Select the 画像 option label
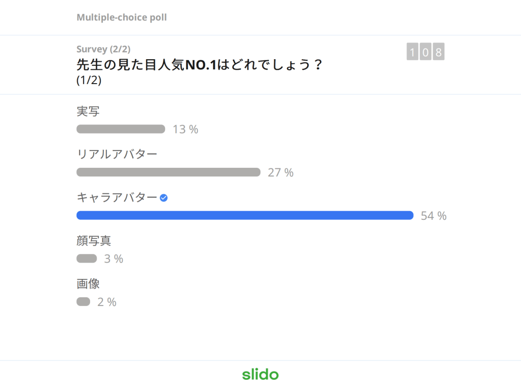 pyautogui.click(x=88, y=284)
